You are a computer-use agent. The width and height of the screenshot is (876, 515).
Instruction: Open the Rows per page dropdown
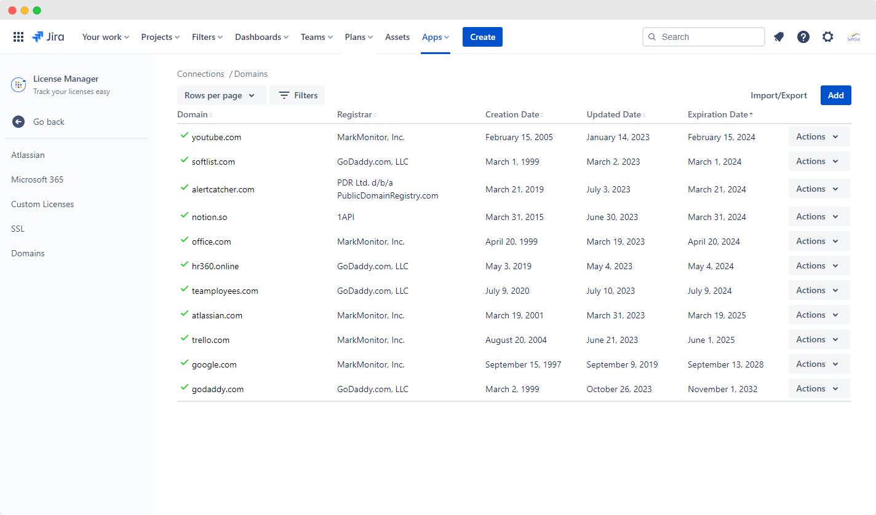click(221, 95)
